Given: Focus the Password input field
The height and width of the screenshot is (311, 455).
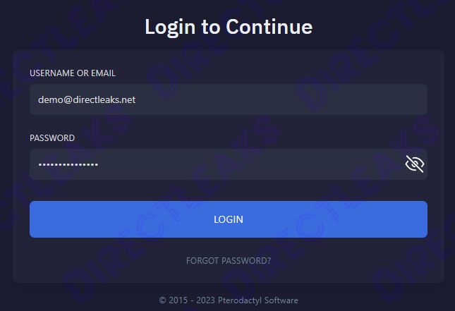Looking at the screenshot, I should [212, 164].
